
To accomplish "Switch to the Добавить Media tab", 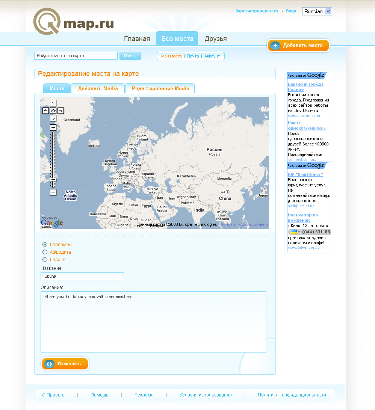I will point(98,88).
